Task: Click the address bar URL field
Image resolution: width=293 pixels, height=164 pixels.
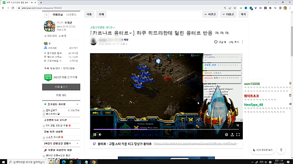Action: pyautogui.click(x=120, y=8)
